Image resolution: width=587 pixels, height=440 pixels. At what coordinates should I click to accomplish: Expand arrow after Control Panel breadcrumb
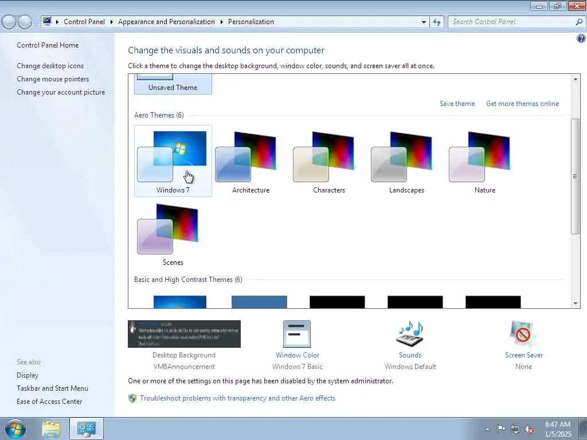112,22
